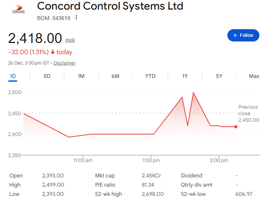264x207 pixels.
Task: View the 1Y chart range
Action: pos(185,76)
